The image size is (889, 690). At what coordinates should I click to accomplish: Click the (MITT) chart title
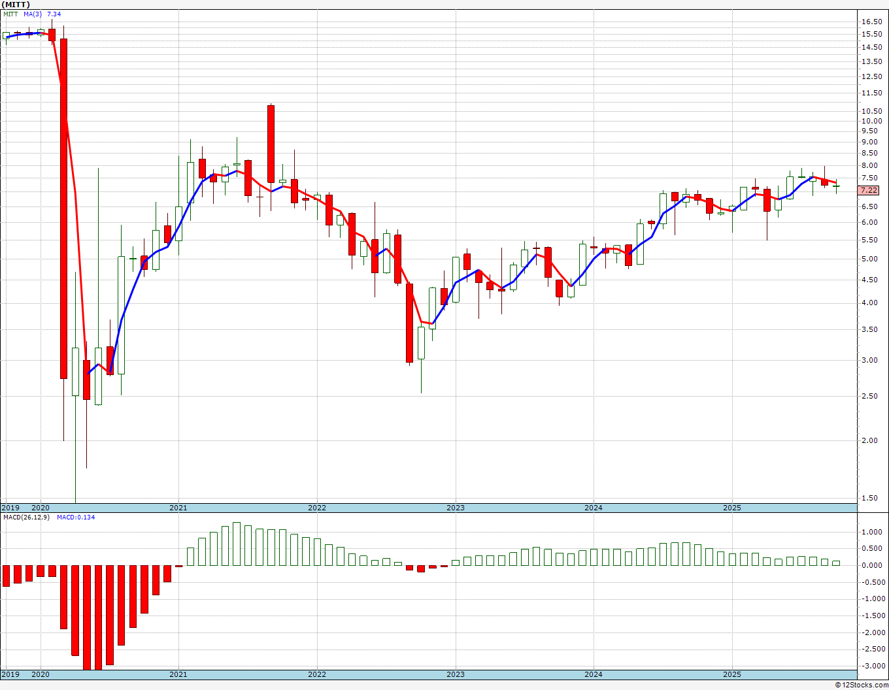pos(15,5)
